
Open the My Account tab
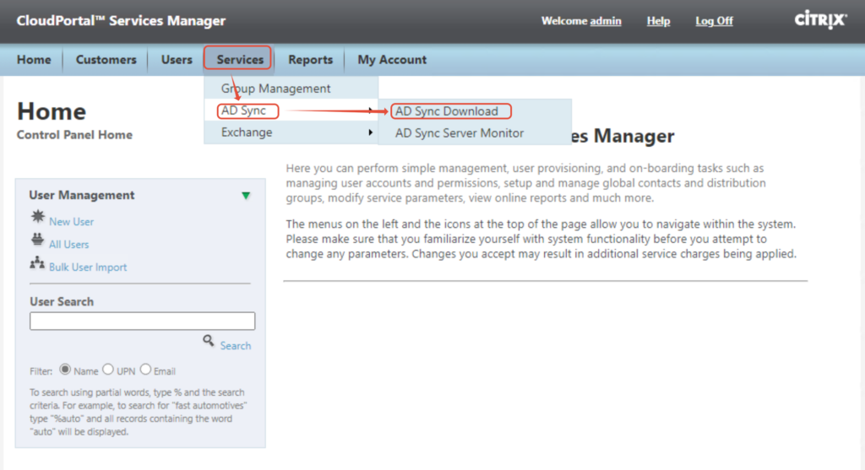point(392,60)
